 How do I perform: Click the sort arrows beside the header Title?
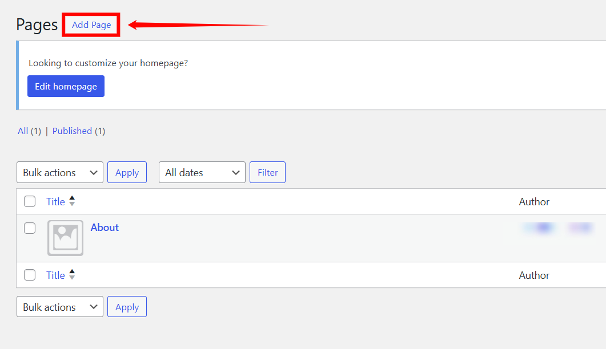point(72,201)
